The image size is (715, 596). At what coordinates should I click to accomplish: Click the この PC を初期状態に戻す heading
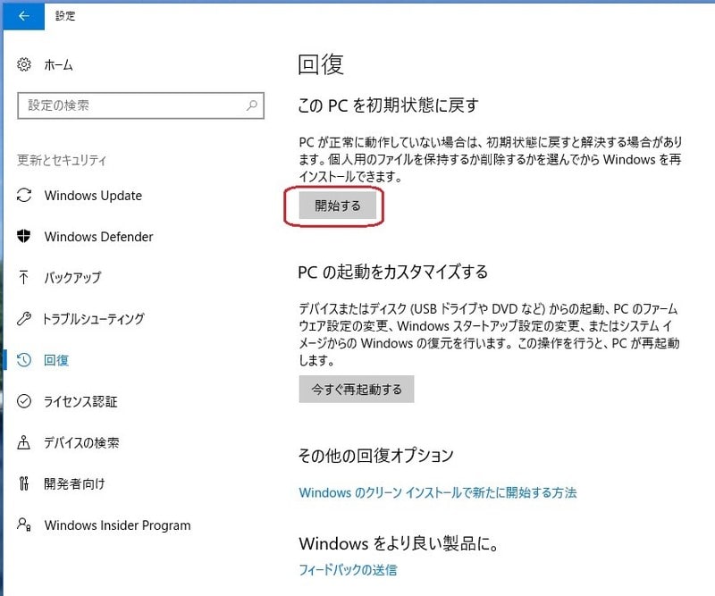coord(388,105)
